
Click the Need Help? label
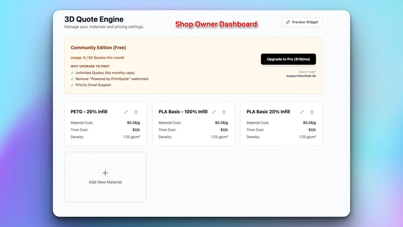[307, 72]
